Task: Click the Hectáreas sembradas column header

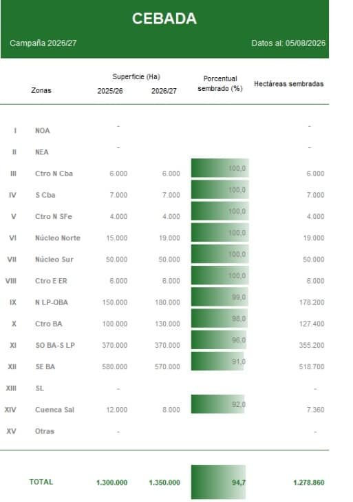Action: [x=289, y=84]
